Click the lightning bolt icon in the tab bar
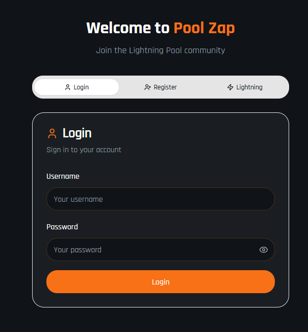The width and height of the screenshot is (308, 332). pos(230,87)
